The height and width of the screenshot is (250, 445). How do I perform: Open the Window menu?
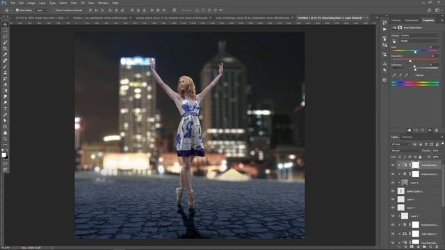pos(103,3)
